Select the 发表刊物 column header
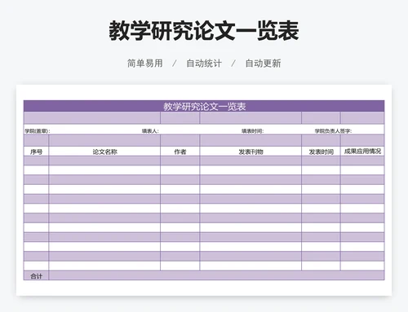This screenshot has height=312, width=408. point(251,152)
